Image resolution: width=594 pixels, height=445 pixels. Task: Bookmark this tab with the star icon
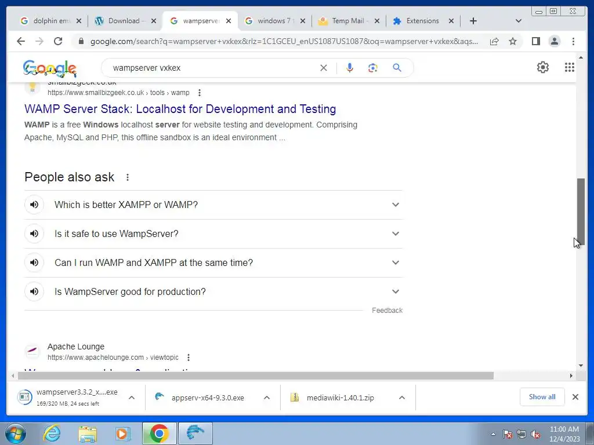pyautogui.click(x=513, y=41)
